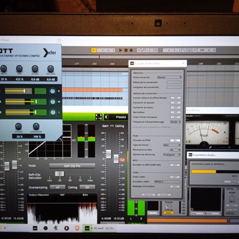Toggle the punch-out switch icon

[x=195, y=50]
